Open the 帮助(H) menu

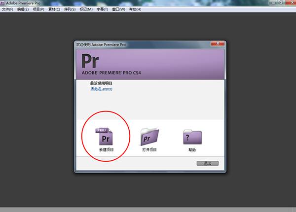(135, 9)
